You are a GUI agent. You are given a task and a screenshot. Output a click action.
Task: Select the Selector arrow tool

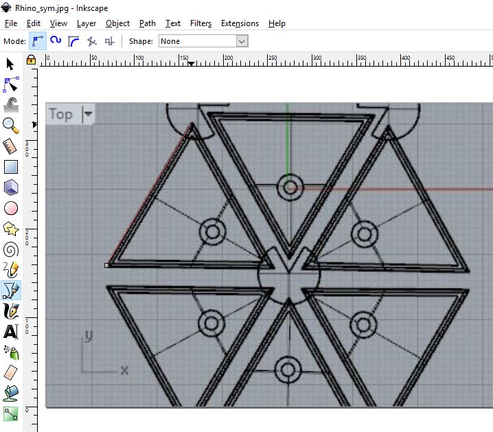pos(10,64)
